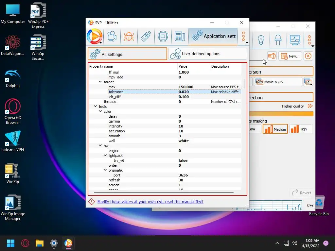The height and width of the screenshot is (251, 335).
Task: Select the tolerance property row
Action: pyautogui.click(x=165, y=92)
